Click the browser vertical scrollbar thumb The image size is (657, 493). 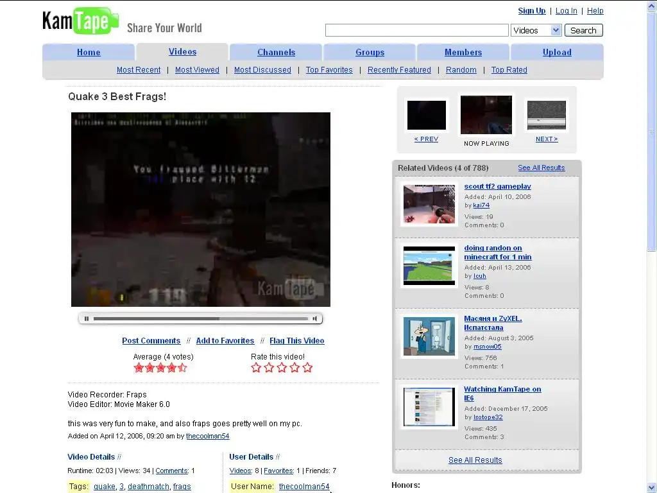pyautogui.click(x=652, y=132)
